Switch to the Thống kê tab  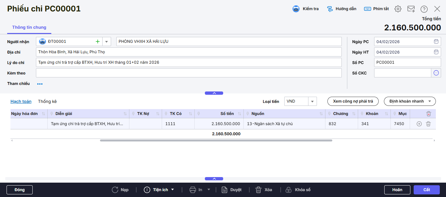tap(47, 102)
